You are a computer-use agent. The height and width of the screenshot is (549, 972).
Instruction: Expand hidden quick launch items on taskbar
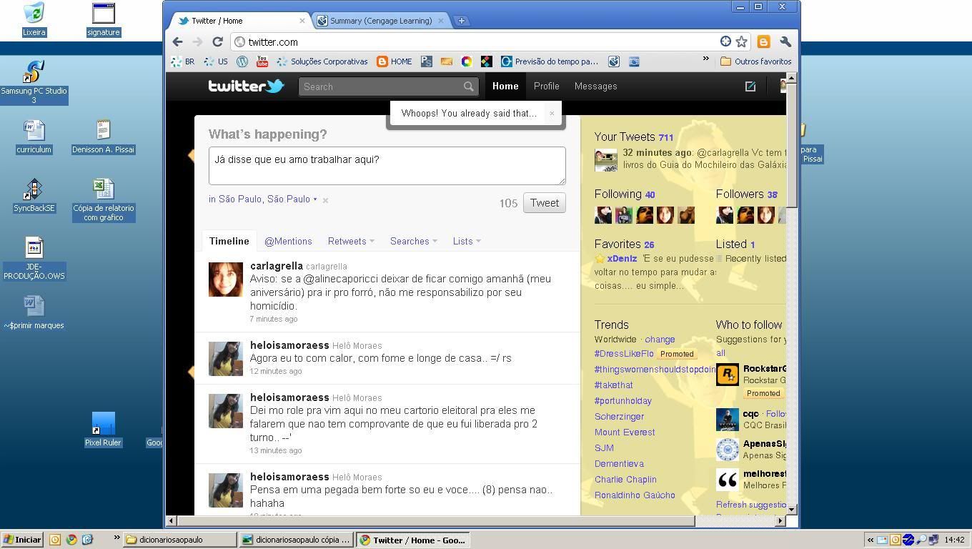point(116,538)
